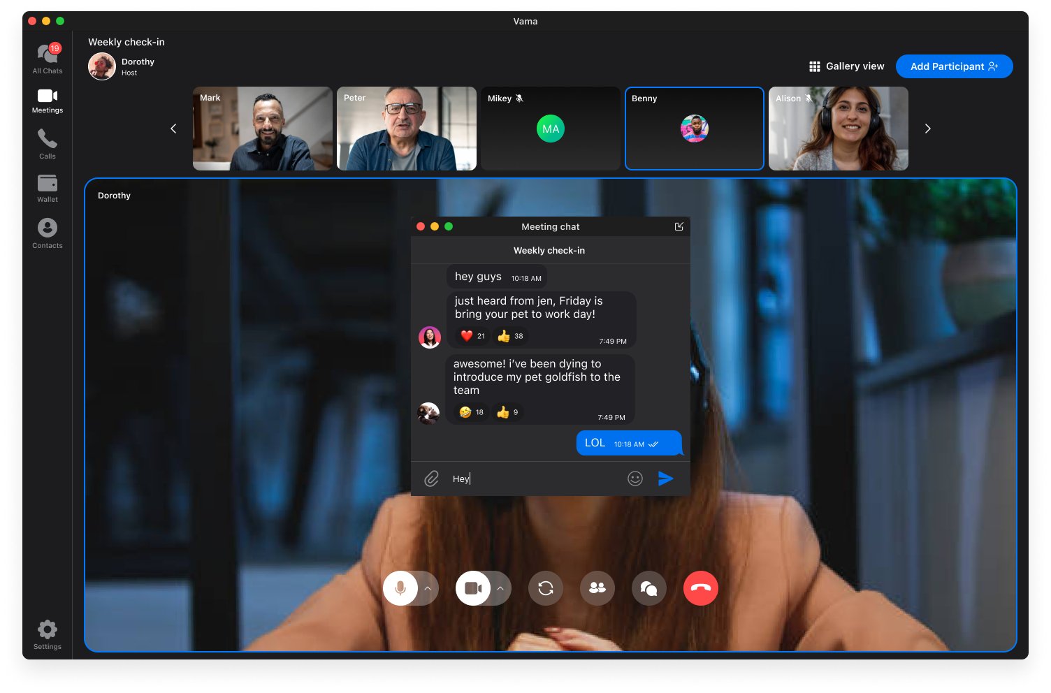Open the emoji picker in chat
This screenshot has height=693, width=1051.
635,479
